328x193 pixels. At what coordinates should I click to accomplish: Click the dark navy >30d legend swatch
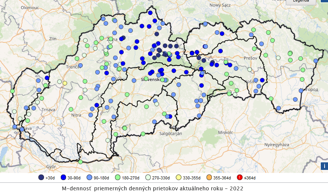click(x=41, y=177)
